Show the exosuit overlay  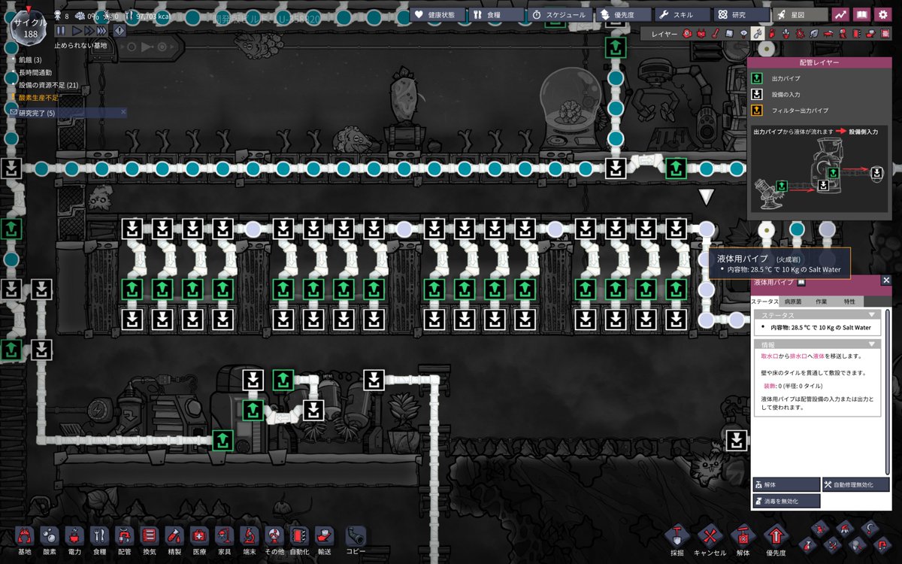point(842,34)
